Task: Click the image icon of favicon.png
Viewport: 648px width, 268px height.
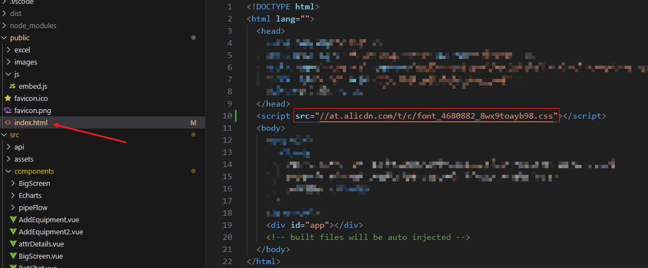Action: click(x=8, y=111)
